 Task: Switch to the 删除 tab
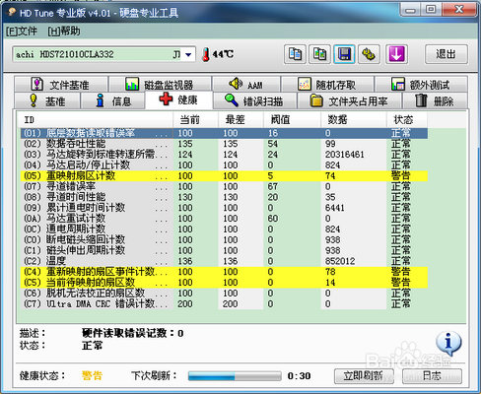[435, 100]
